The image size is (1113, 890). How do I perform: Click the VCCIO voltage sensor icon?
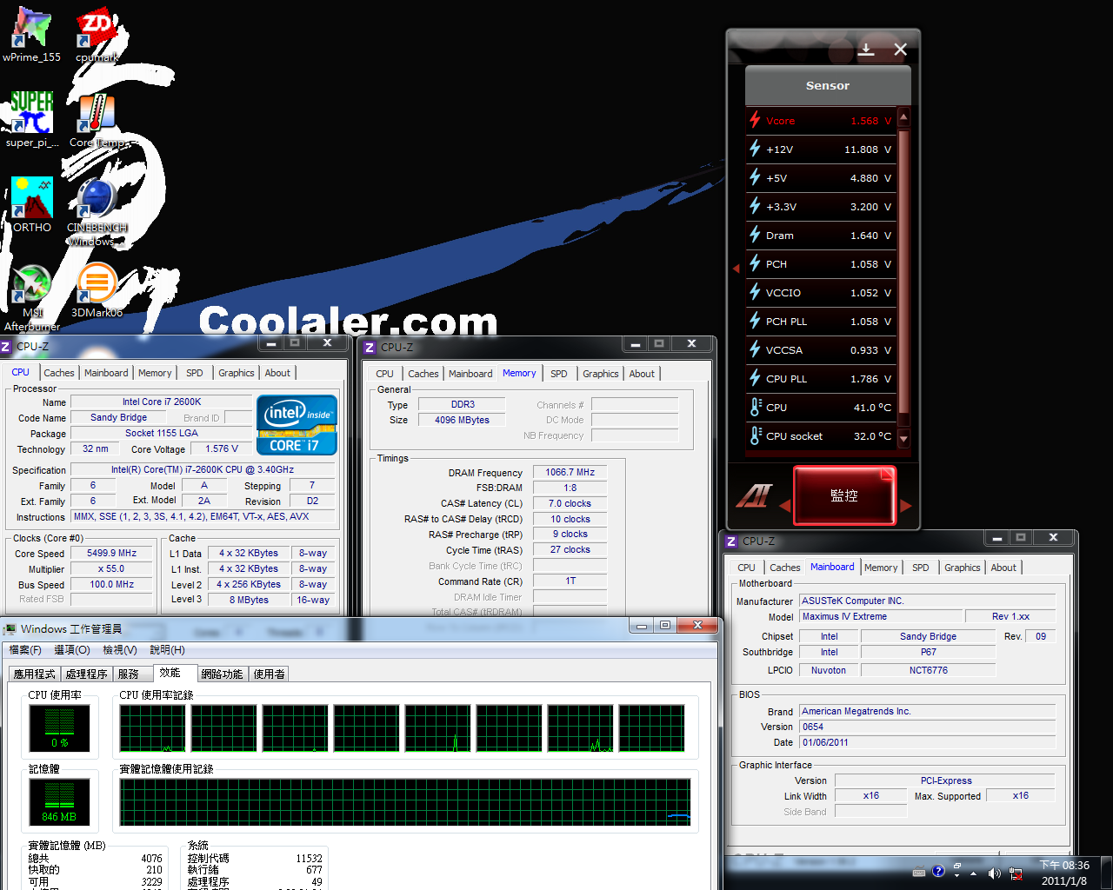[755, 292]
